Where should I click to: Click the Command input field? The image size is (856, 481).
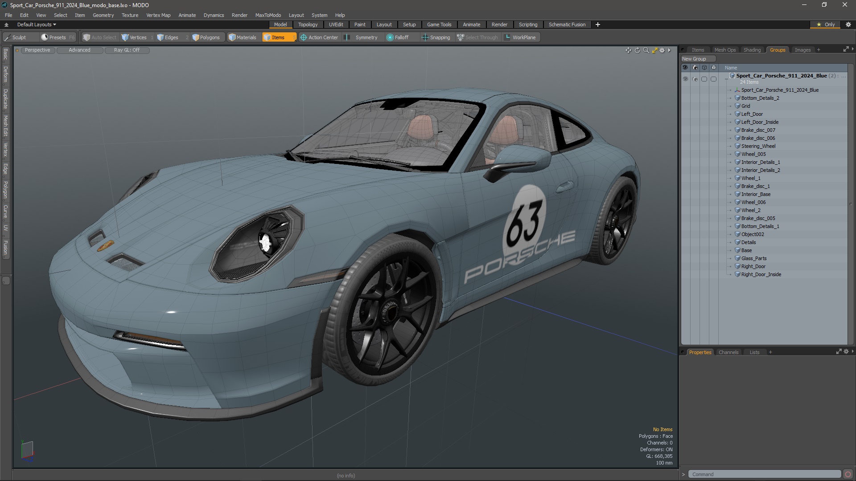[x=764, y=474]
